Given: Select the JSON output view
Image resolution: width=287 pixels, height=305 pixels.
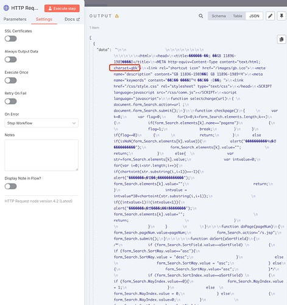Looking at the screenshot, I should tap(254, 16).
